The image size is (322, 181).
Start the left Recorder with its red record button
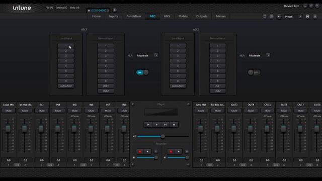tap(140, 151)
